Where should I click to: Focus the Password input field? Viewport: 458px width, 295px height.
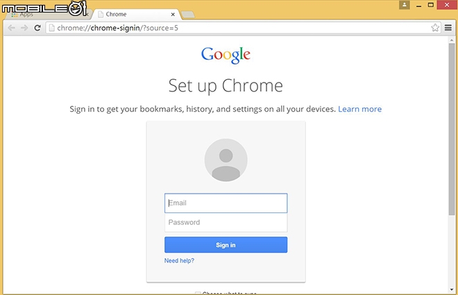point(226,223)
